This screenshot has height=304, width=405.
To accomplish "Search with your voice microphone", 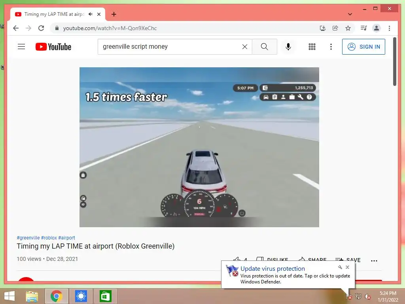I will (x=288, y=47).
